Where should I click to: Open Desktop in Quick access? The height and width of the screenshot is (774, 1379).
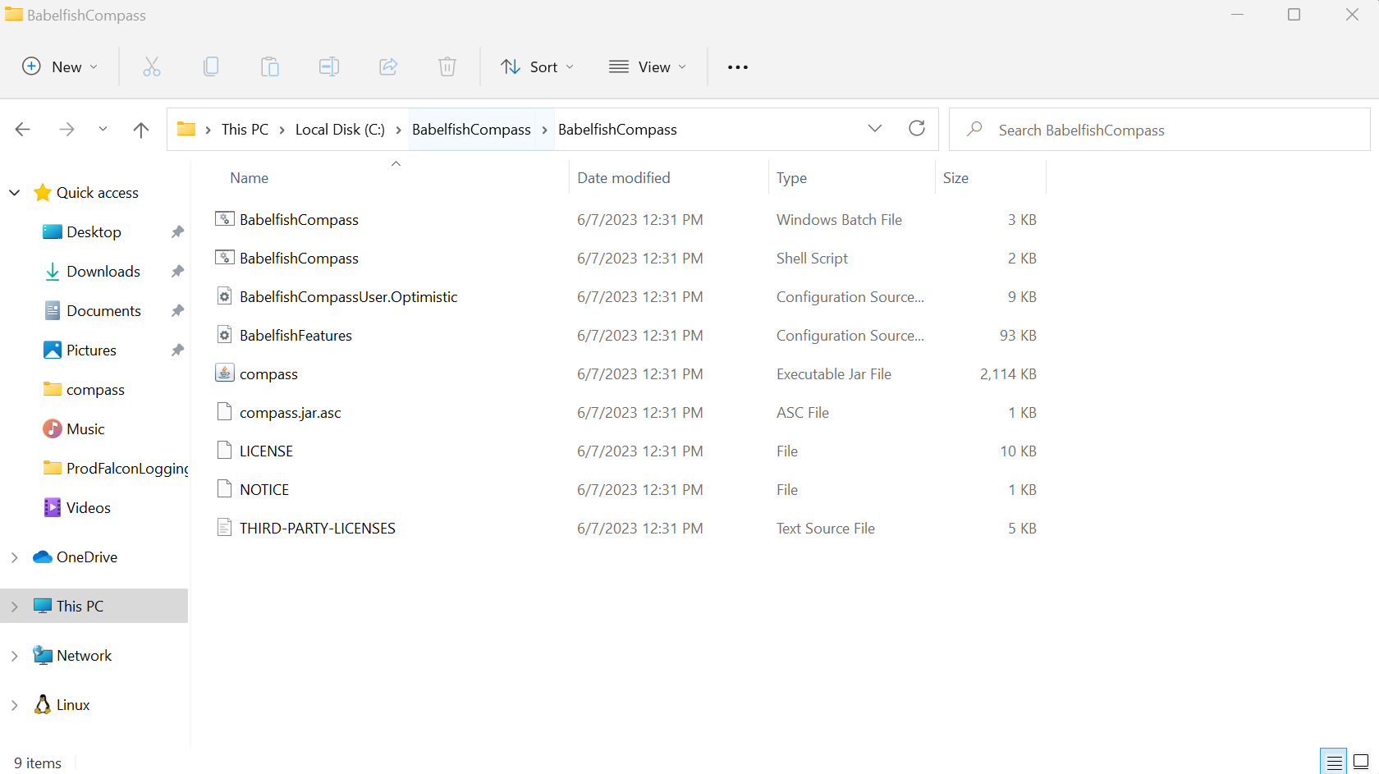coord(94,232)
